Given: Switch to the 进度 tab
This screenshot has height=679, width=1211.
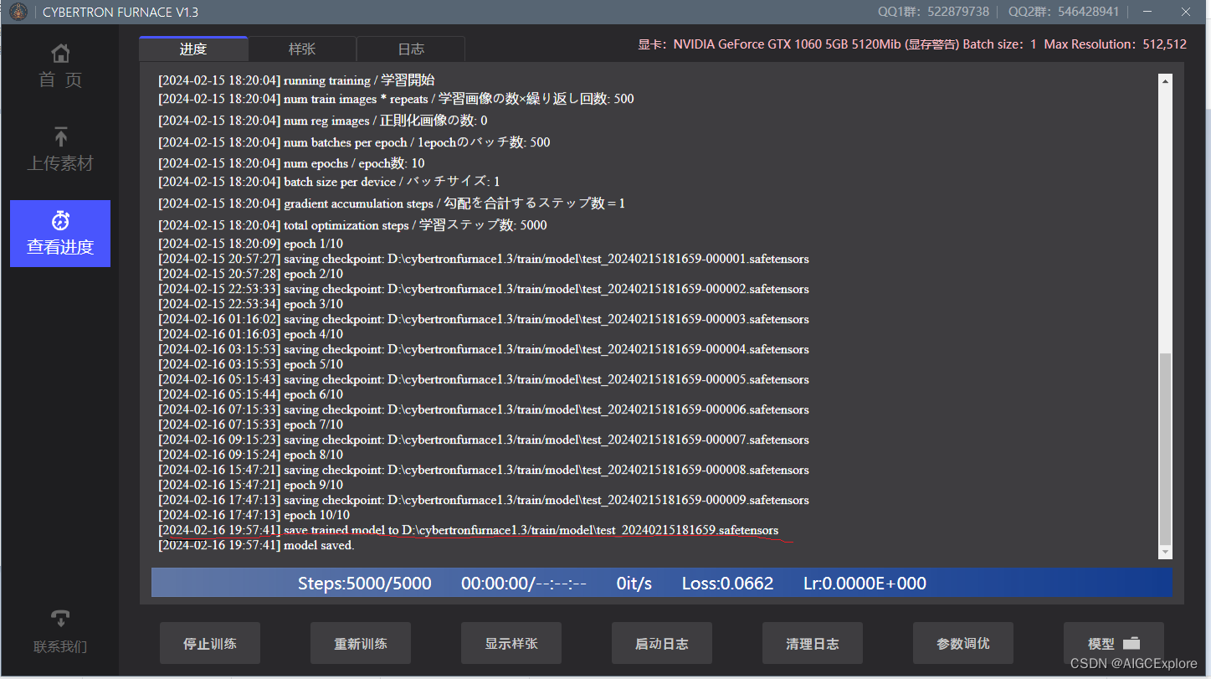Looking at the screenshot, I should coord(193,49).
